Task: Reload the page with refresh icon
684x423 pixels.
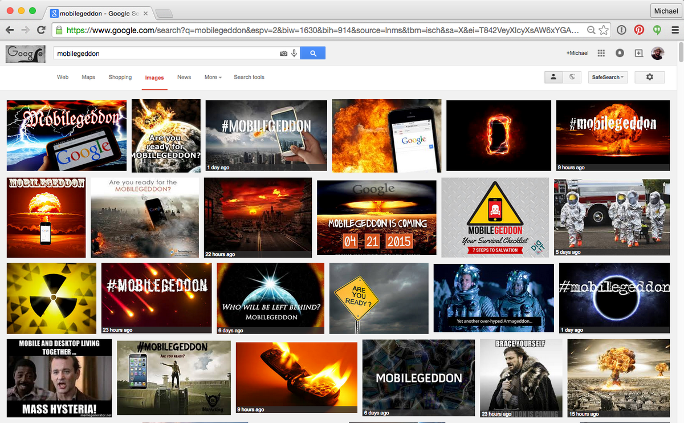Action: pos(41,30)
